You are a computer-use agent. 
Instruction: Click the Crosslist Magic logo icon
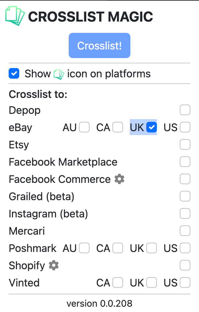[15, 15]
